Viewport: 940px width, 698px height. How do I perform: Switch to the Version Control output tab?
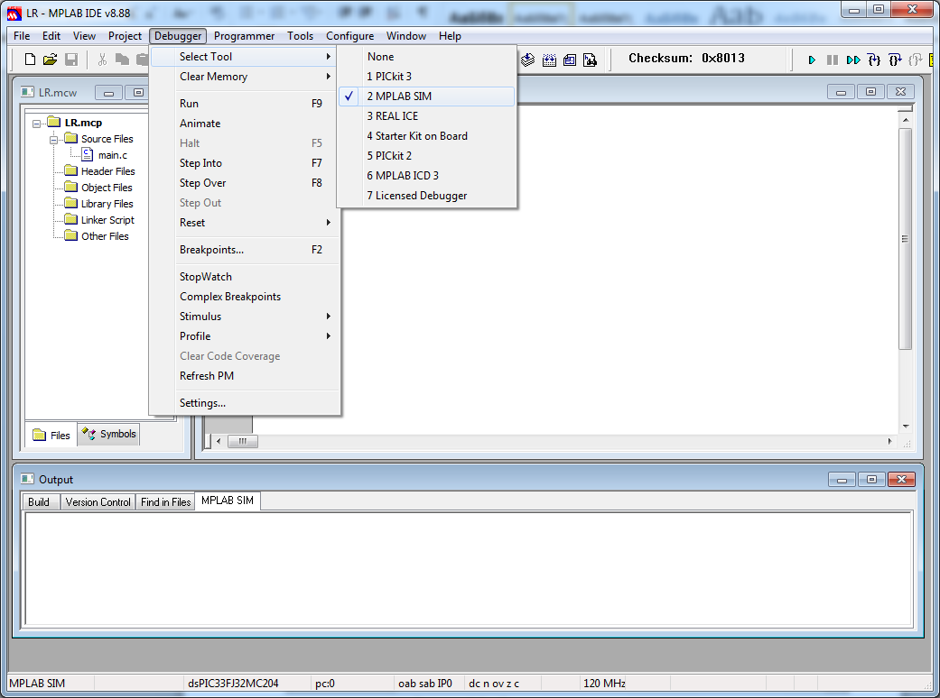pos(98,501)
